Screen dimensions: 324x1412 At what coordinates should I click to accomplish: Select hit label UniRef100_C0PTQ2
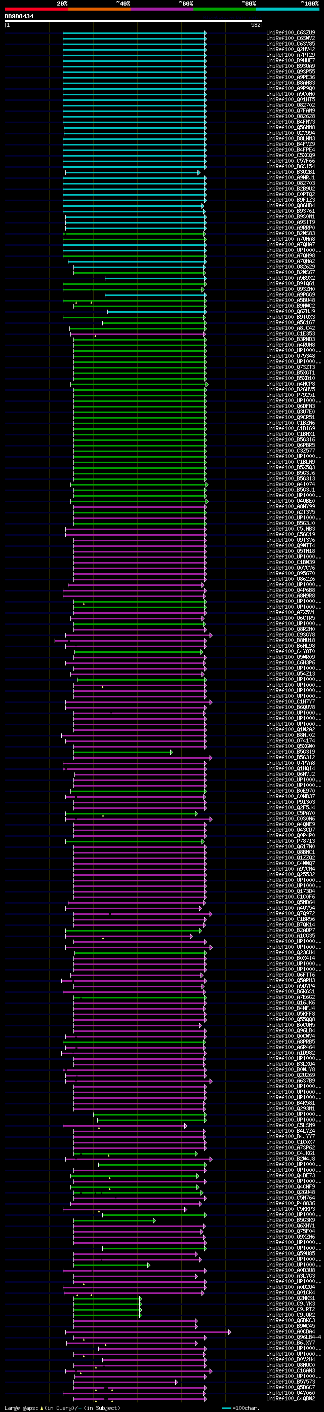point(291,195)
